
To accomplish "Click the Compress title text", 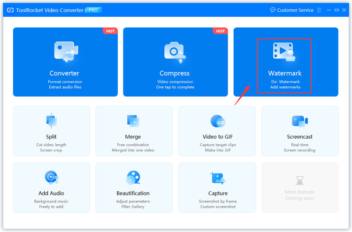I will tap(175, 73).
